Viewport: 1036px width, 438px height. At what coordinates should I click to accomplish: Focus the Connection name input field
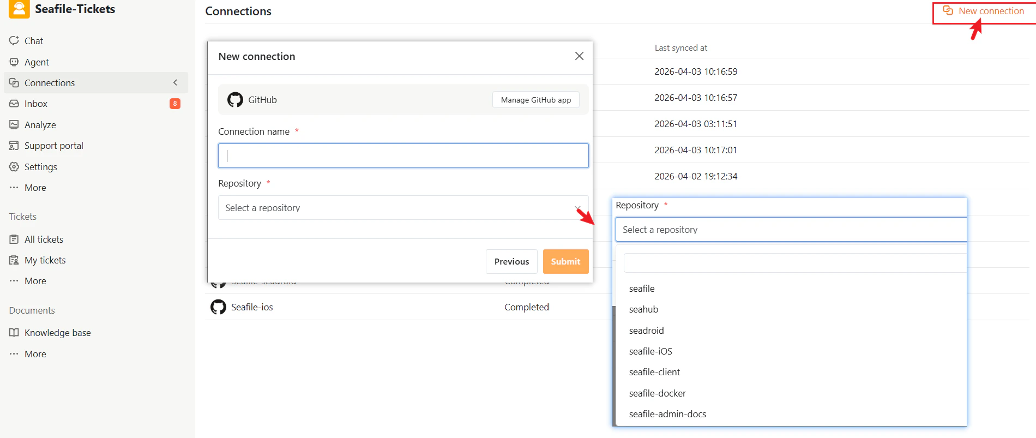point(403,155)
